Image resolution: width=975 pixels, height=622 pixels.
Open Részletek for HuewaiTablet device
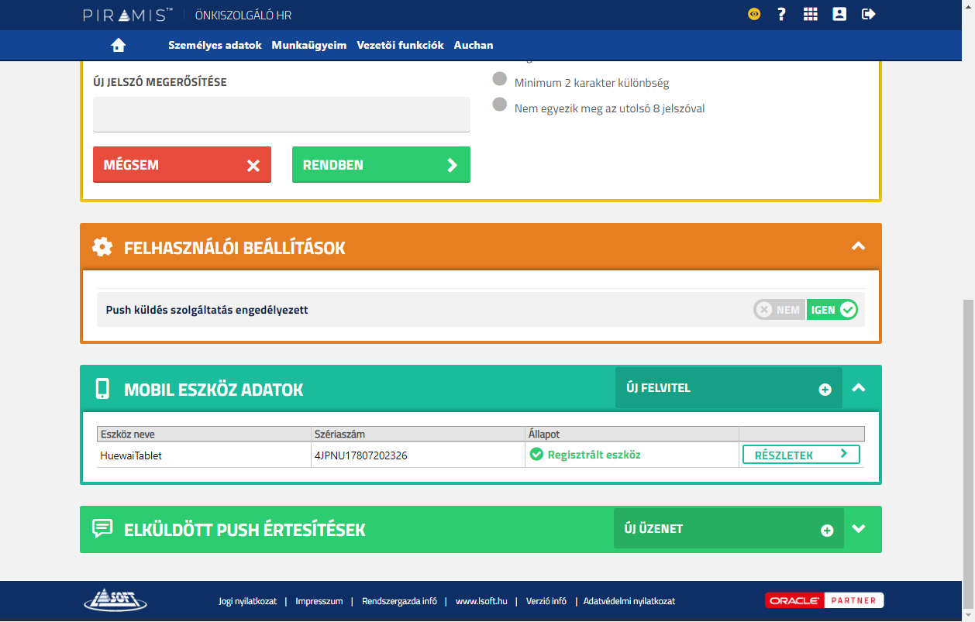tap(801, 455)
